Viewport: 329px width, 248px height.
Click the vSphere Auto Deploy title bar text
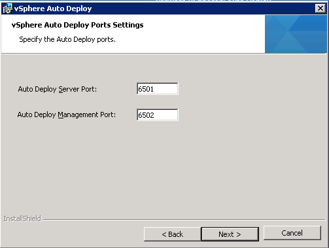[53, 9]
